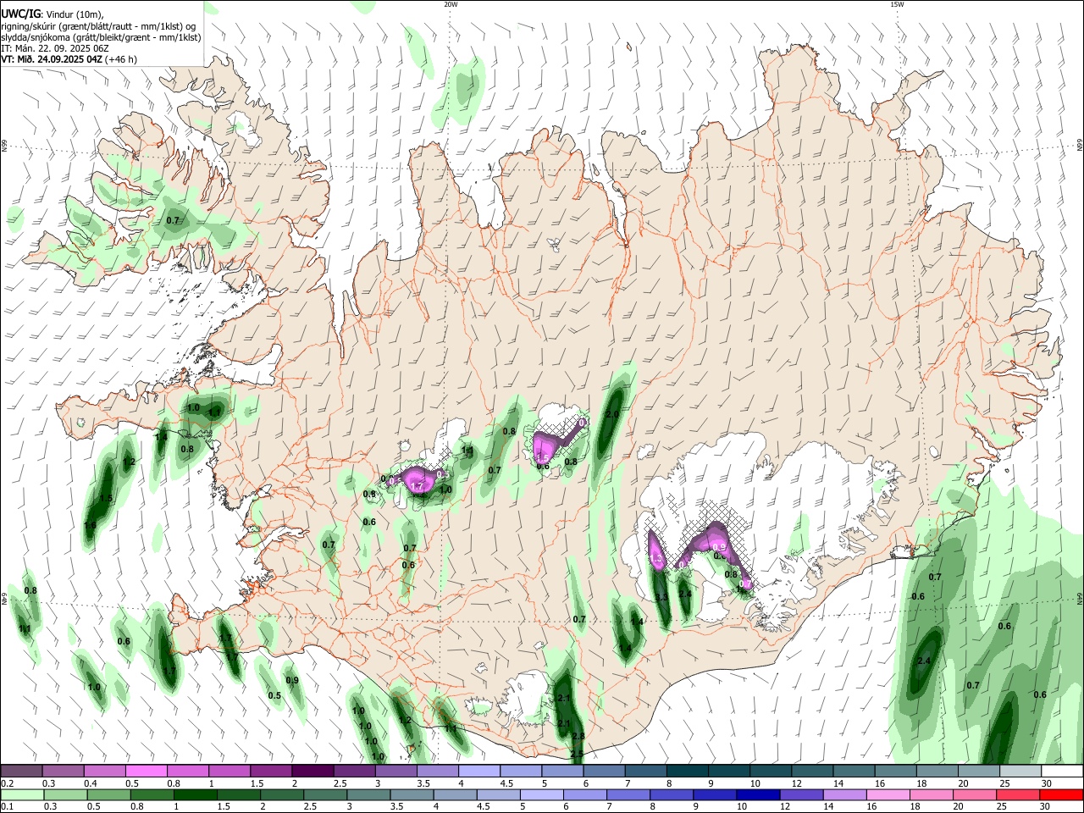The width and height of the screenshot is (1084, 813).
Task: Select the lightest green 0.1 rain legend swatch
Action: pyautogui.click(x=22, y=795)
